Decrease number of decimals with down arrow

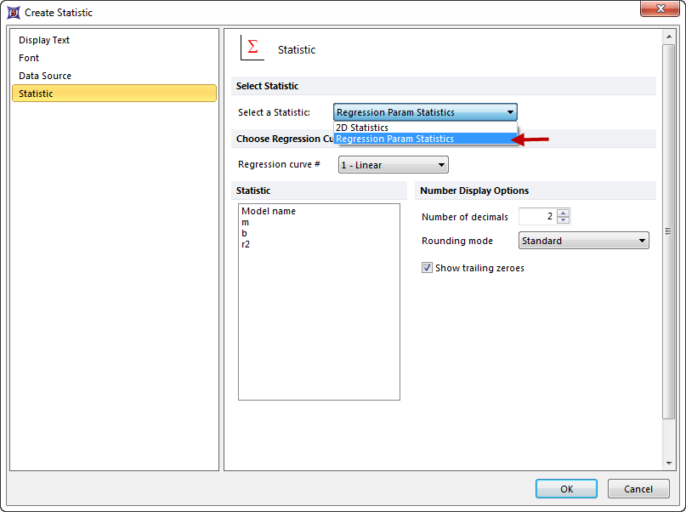(564, 220)
